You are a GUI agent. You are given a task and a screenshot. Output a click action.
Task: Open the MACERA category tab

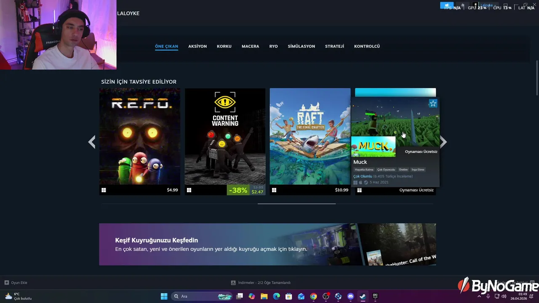[x=250, y=46]
